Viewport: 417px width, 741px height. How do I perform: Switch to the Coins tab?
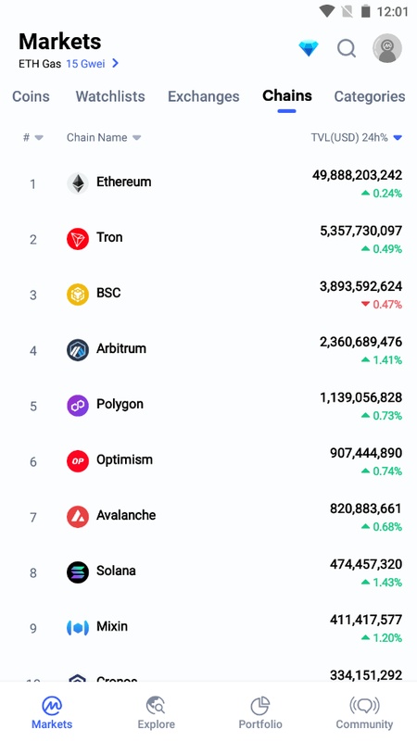tap(31, 96)
